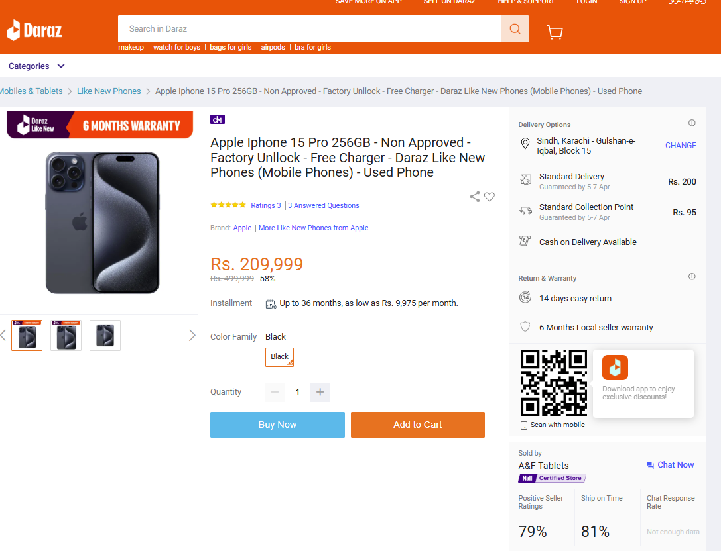Select the Black color option

[279, 357]
